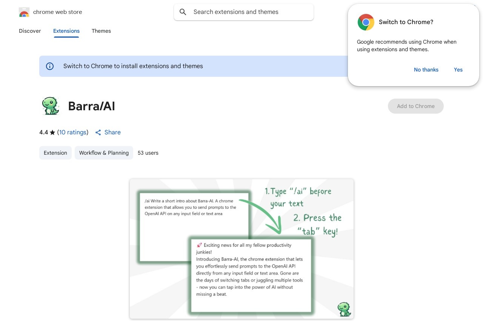Click the star rating icon
The image size is (483, 321).
52,132
